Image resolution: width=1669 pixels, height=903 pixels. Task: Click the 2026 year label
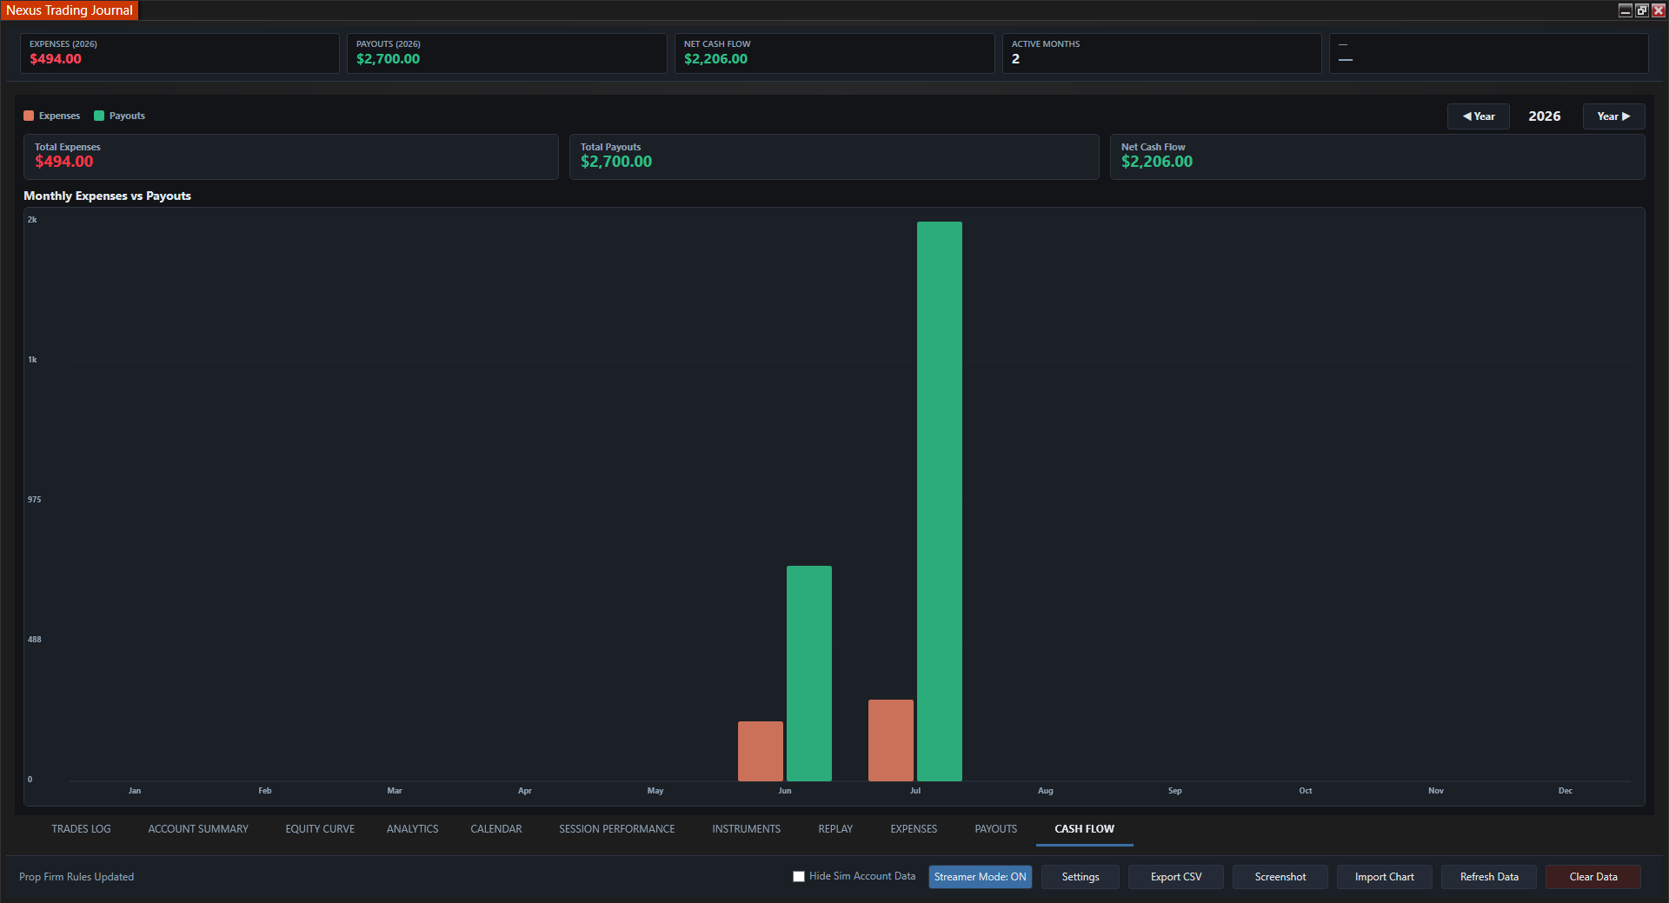pos(1545,116)
